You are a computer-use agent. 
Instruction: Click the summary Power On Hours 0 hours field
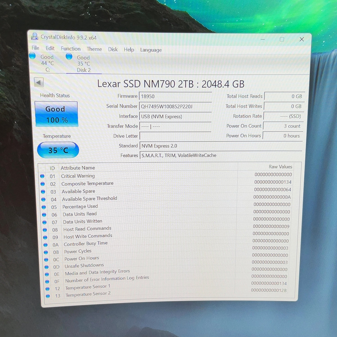283,136
